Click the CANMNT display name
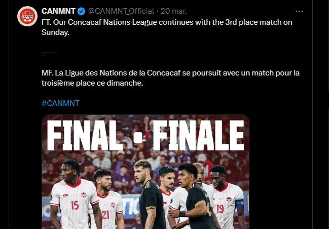 [58, 11]
